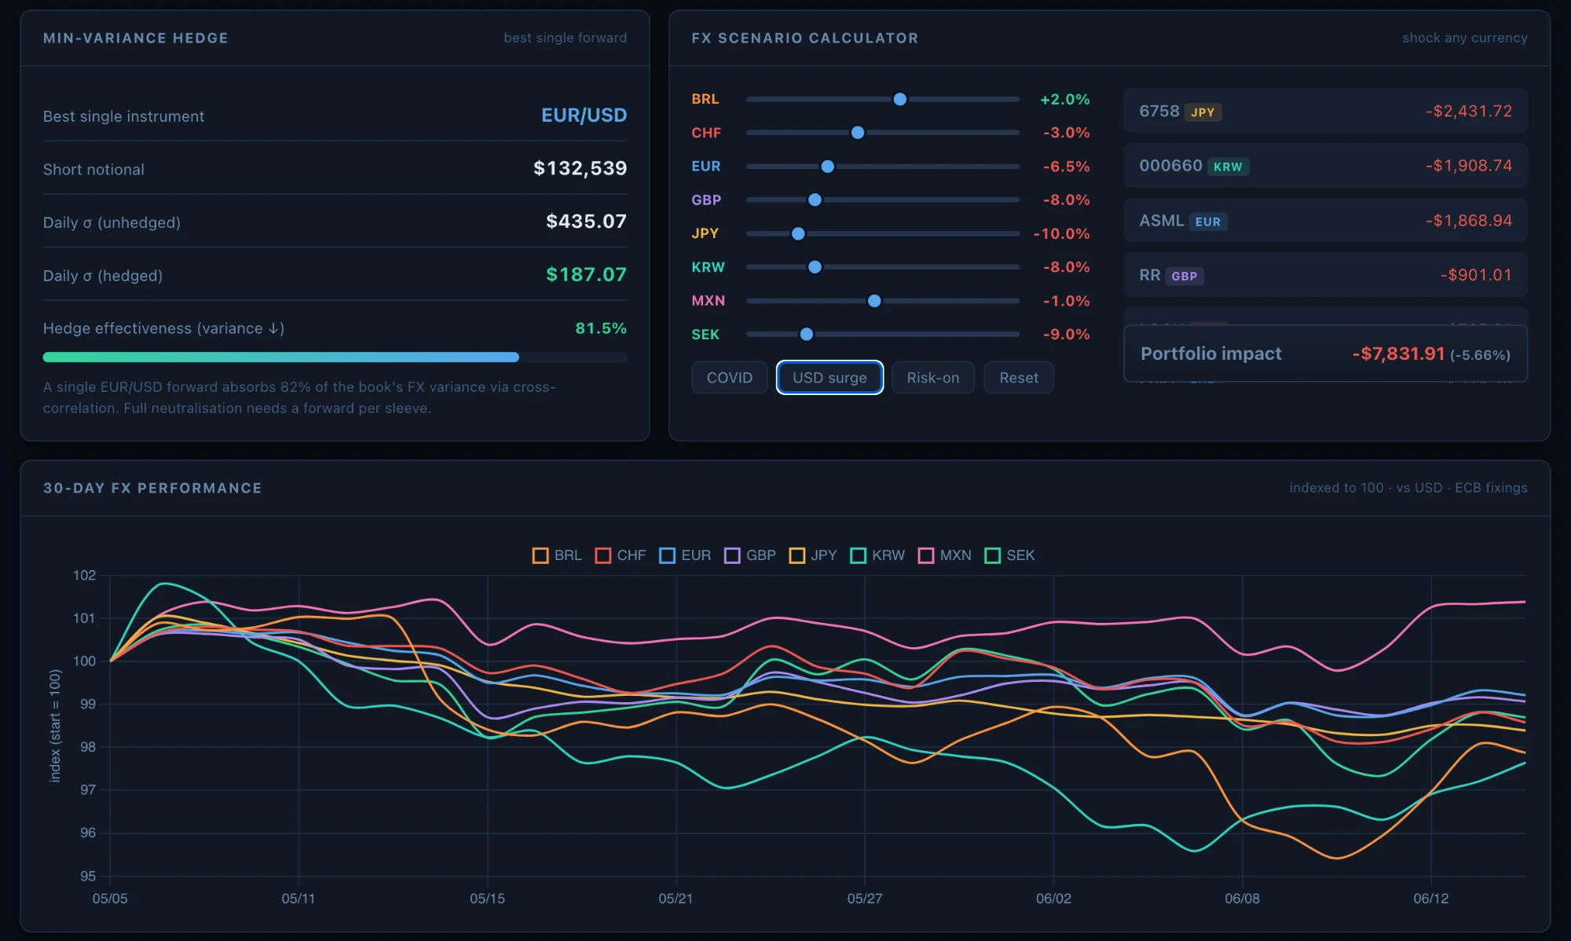Click the EUR/USD best instrument value
This screenshot has width=1571, height=941.
coord(584,115)
